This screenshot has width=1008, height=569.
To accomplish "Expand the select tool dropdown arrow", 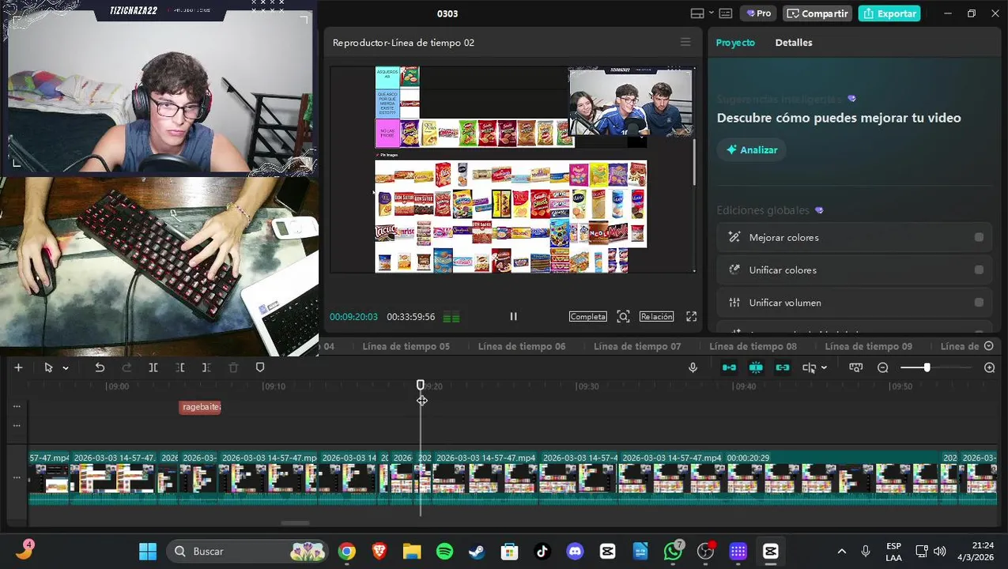I will coord(66,367).
